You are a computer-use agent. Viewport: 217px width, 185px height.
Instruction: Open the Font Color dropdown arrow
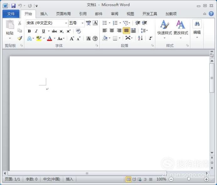[55, 38]
